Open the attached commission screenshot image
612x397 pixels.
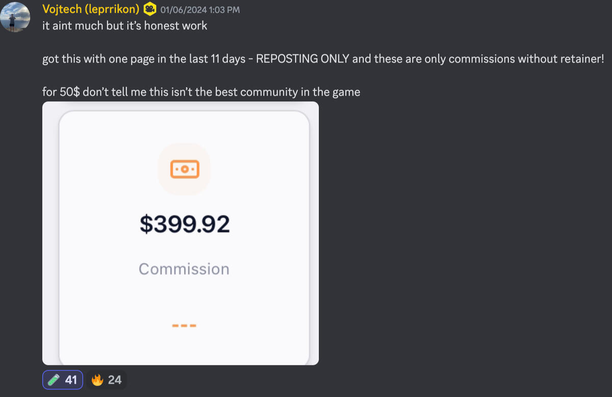[x=181, y=233]
